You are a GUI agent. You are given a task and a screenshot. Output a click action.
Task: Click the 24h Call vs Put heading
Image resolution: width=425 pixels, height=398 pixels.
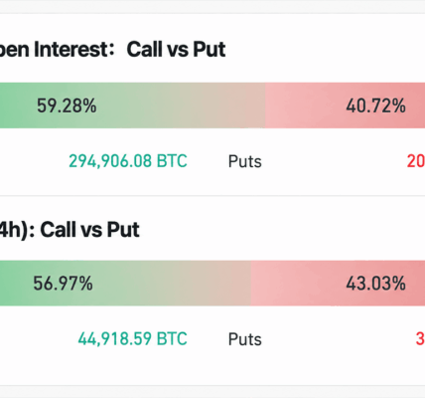point(70,230)
